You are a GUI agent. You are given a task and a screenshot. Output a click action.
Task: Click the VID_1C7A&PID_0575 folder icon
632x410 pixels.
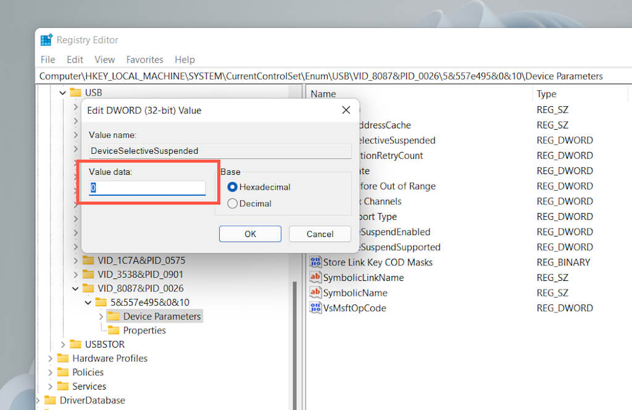click(x=88, y=260)
